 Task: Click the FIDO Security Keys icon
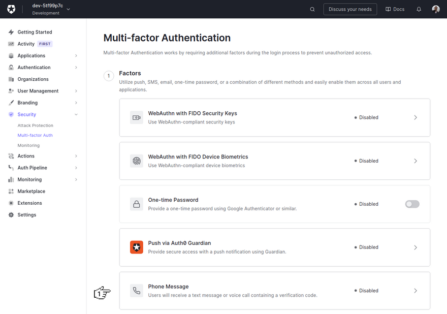[x=137, y=117]
